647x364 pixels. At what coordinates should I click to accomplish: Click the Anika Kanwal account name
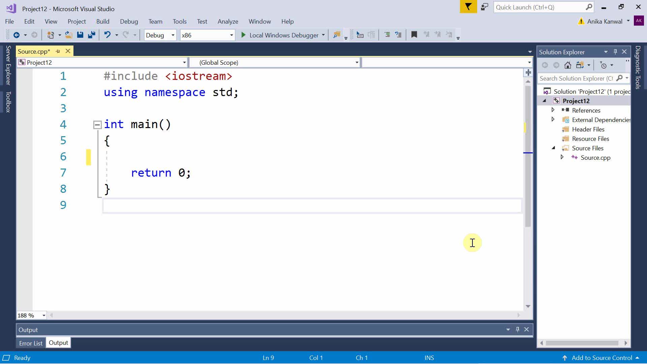[x=605, y=21]
